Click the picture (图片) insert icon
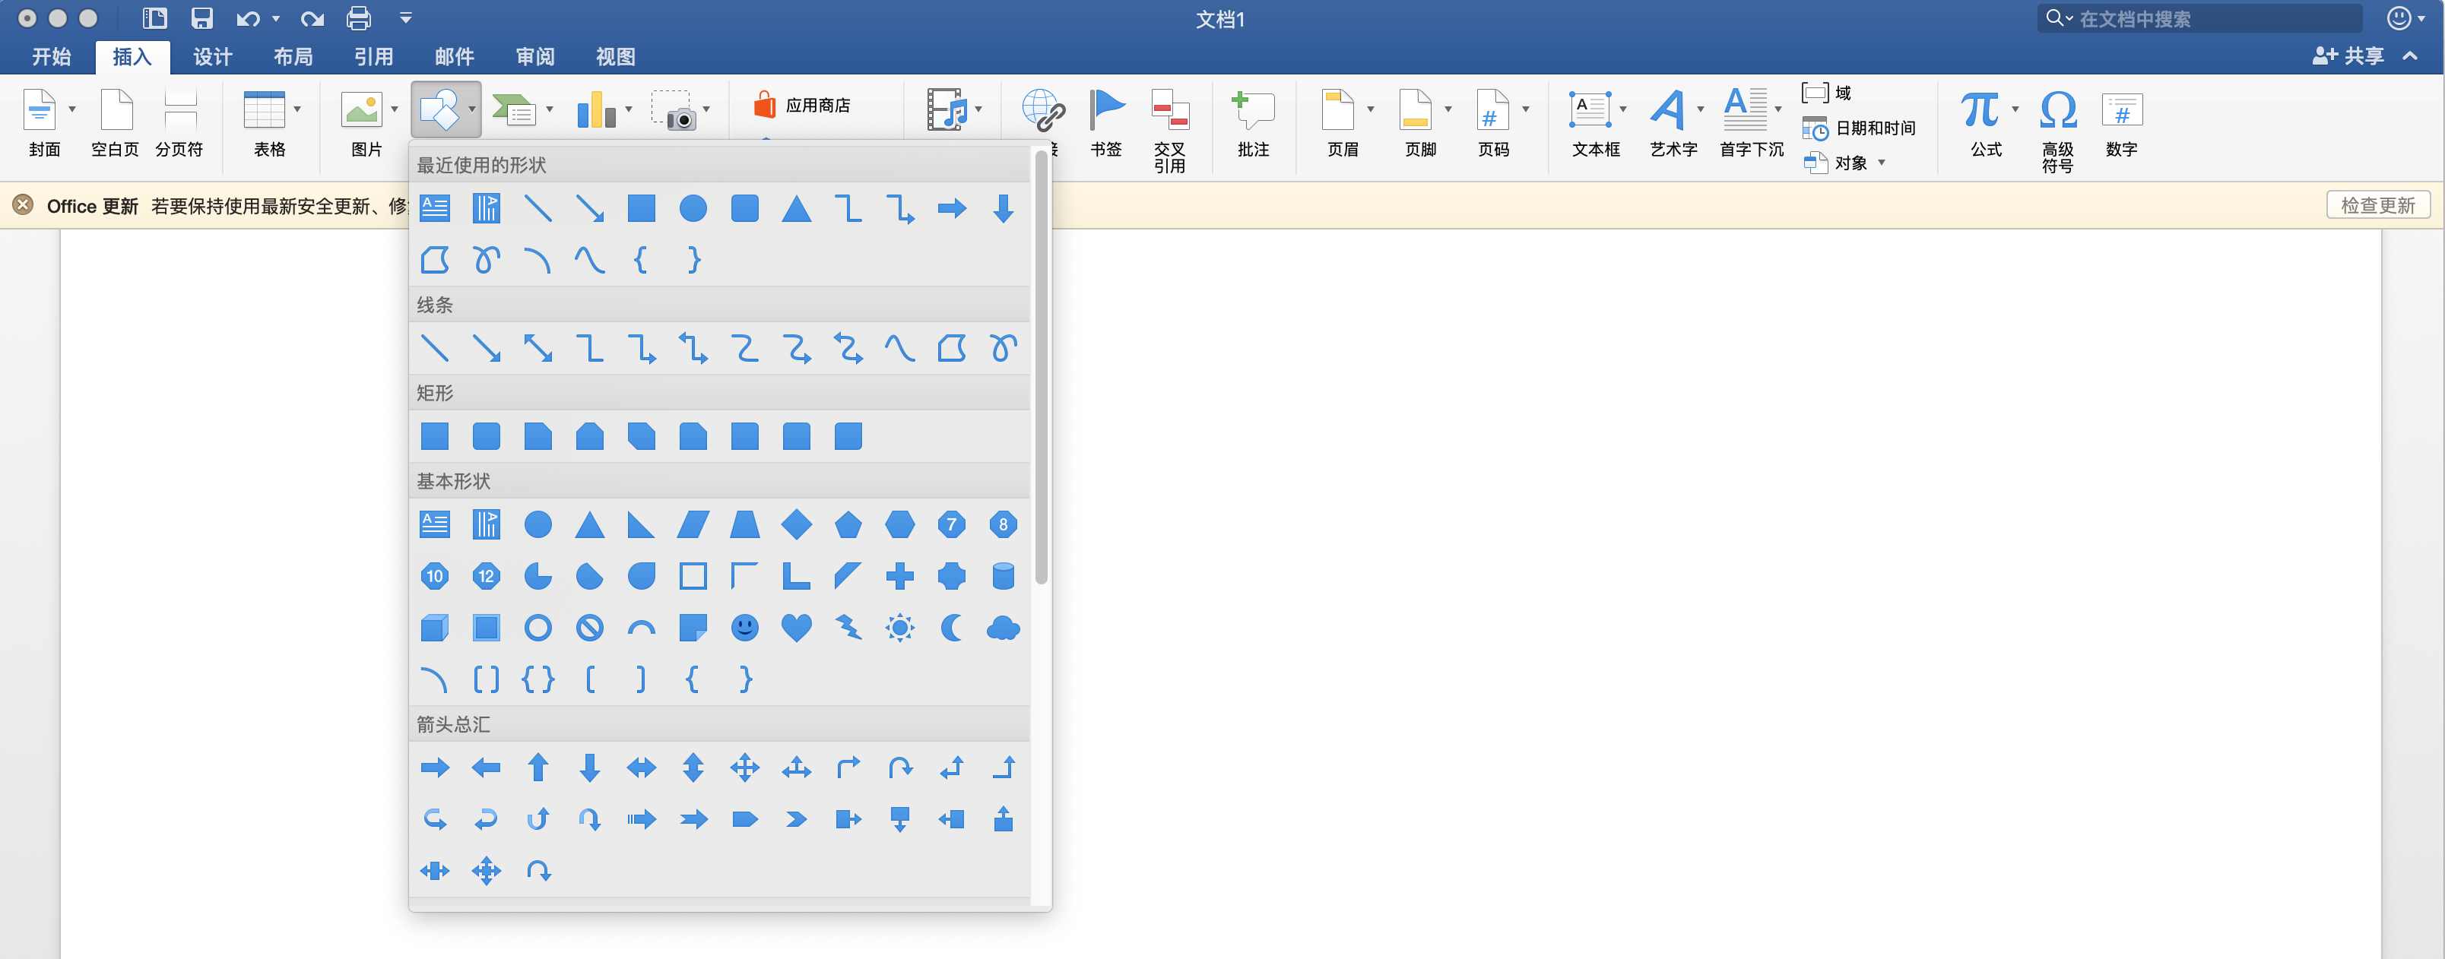This screenshot has width=2445, height=959. click(362, 110)
